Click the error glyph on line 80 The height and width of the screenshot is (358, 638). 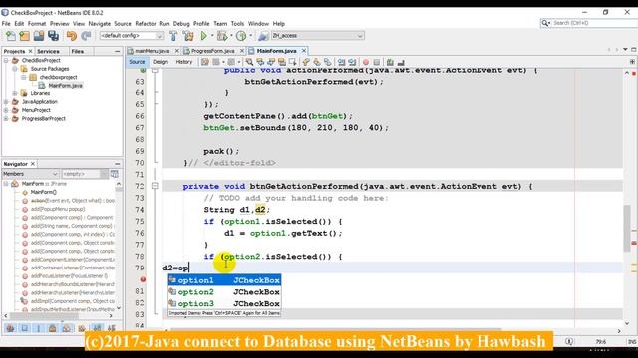[143, 279]
